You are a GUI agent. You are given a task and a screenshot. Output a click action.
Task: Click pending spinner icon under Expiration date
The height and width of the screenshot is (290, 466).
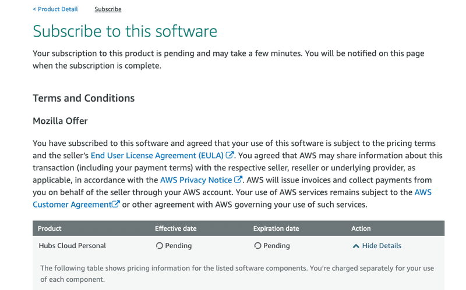point(257,246)
